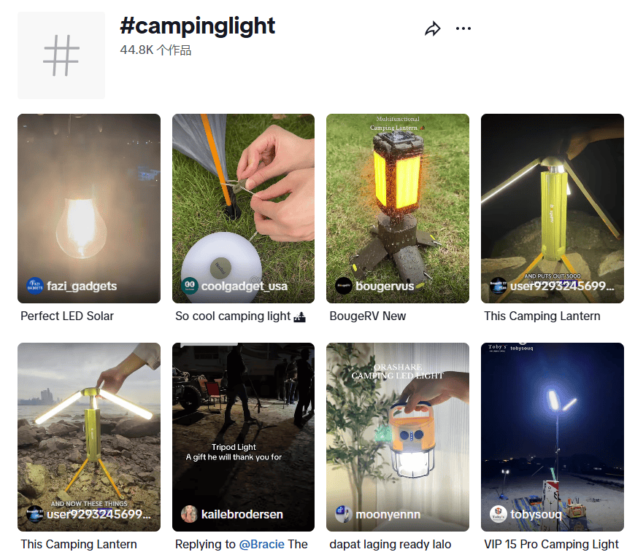This screenshot has width=635, height=560.
Task: Click moonyennn profile avatar
Action: pyautogui.click(x=344, y=514)
